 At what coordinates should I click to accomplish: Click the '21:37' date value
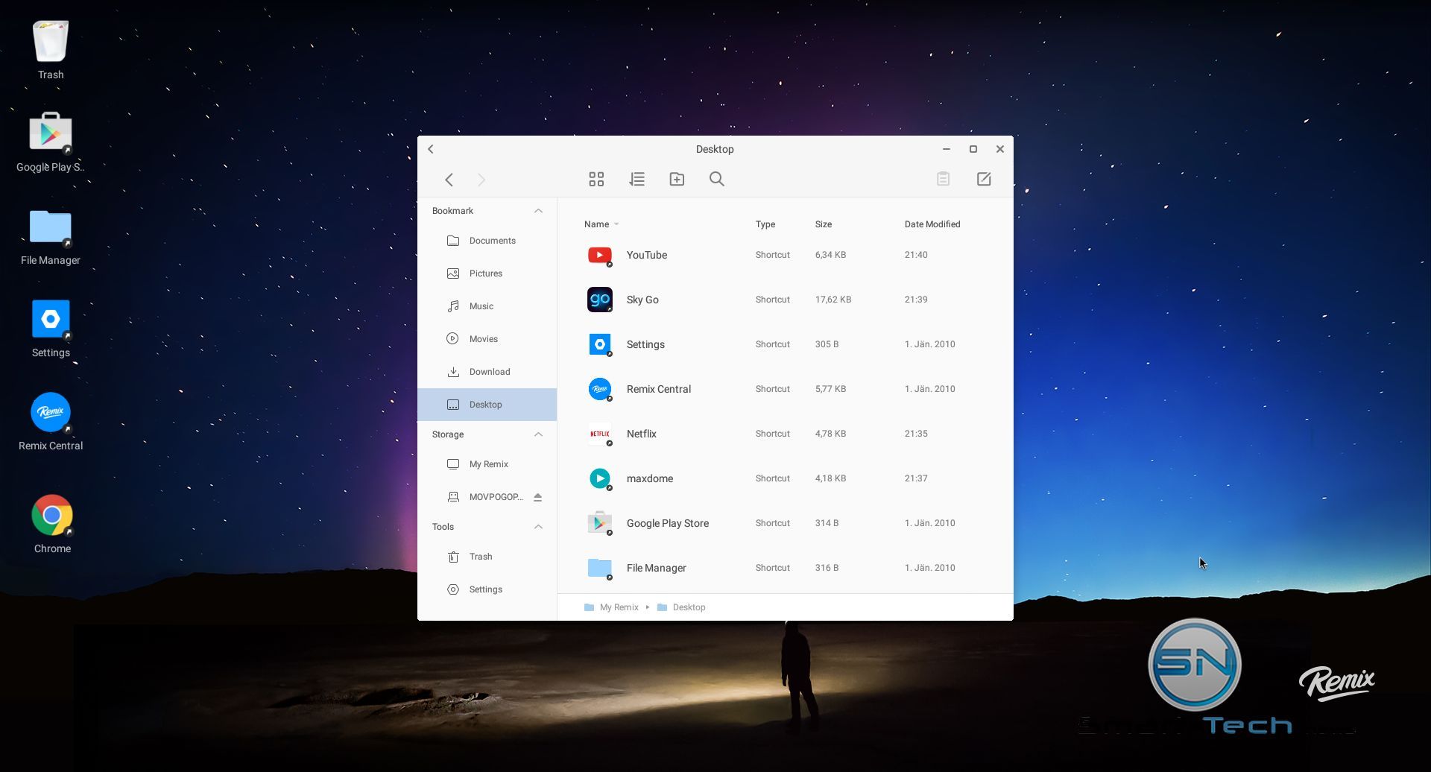point(916,478)
